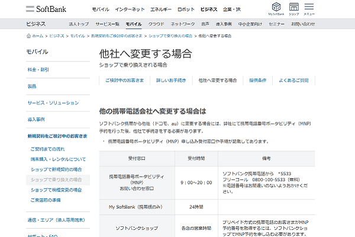Jump to ご検討中のお客さま anchor tab

coord(124,81)
